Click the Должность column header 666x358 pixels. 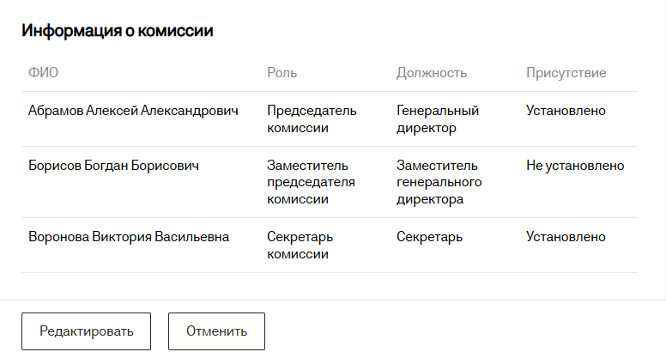432,73
